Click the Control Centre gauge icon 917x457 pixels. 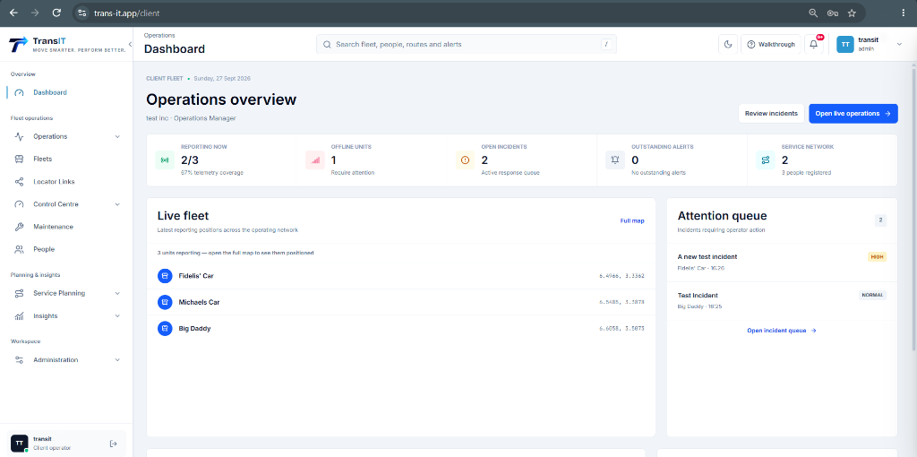(x=20, y=204)
